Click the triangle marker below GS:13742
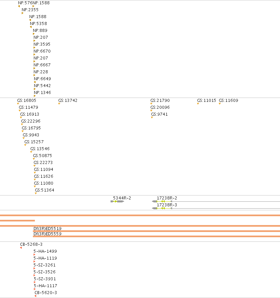Image resolution: width=280 pixels, height=298 pixels. pos(59,104)
